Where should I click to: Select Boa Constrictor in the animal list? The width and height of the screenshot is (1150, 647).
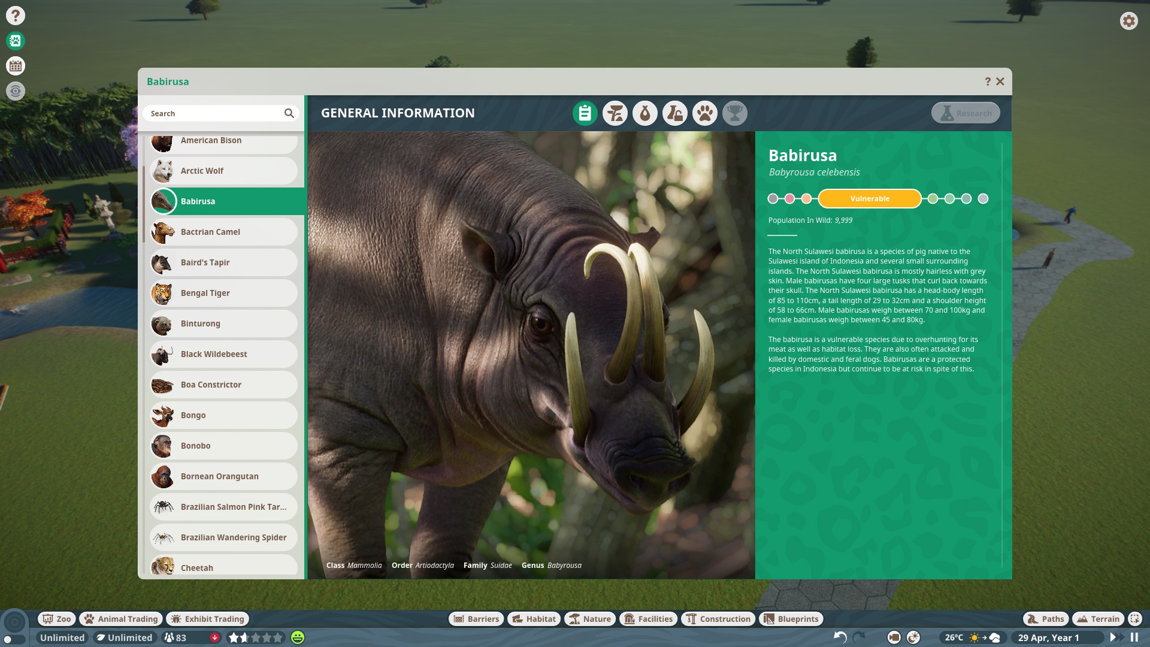pos(223,385)
